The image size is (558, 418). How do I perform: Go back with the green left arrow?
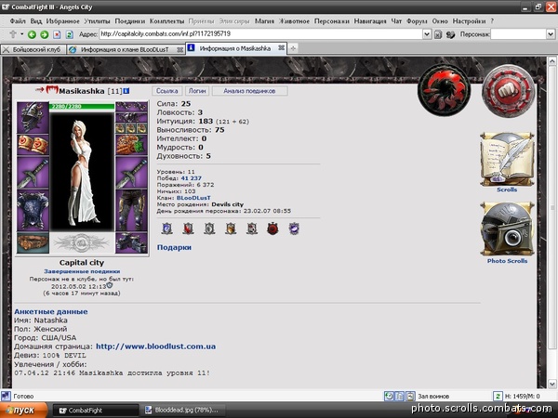click(x=32, y=34)
